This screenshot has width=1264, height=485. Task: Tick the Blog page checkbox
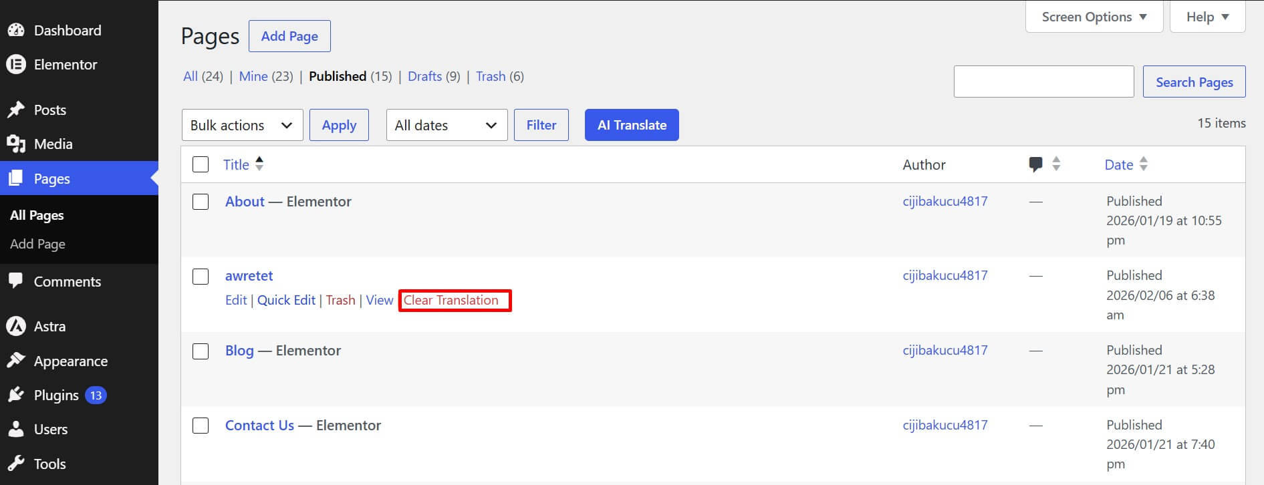point(201,351)
